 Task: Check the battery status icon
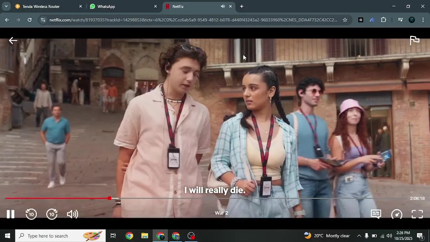click(374, 236)
